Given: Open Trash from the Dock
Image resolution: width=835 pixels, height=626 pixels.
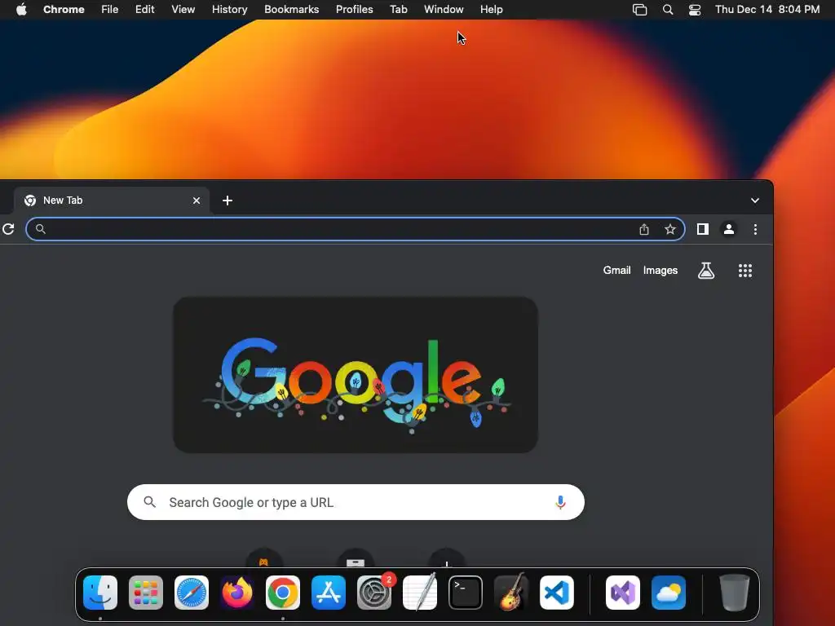Looking at the screenshot, I should (x=735, y=593).
